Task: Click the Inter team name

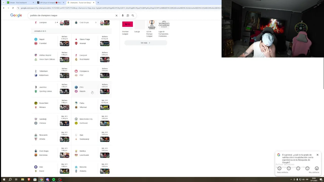Action: coord(41,167)
